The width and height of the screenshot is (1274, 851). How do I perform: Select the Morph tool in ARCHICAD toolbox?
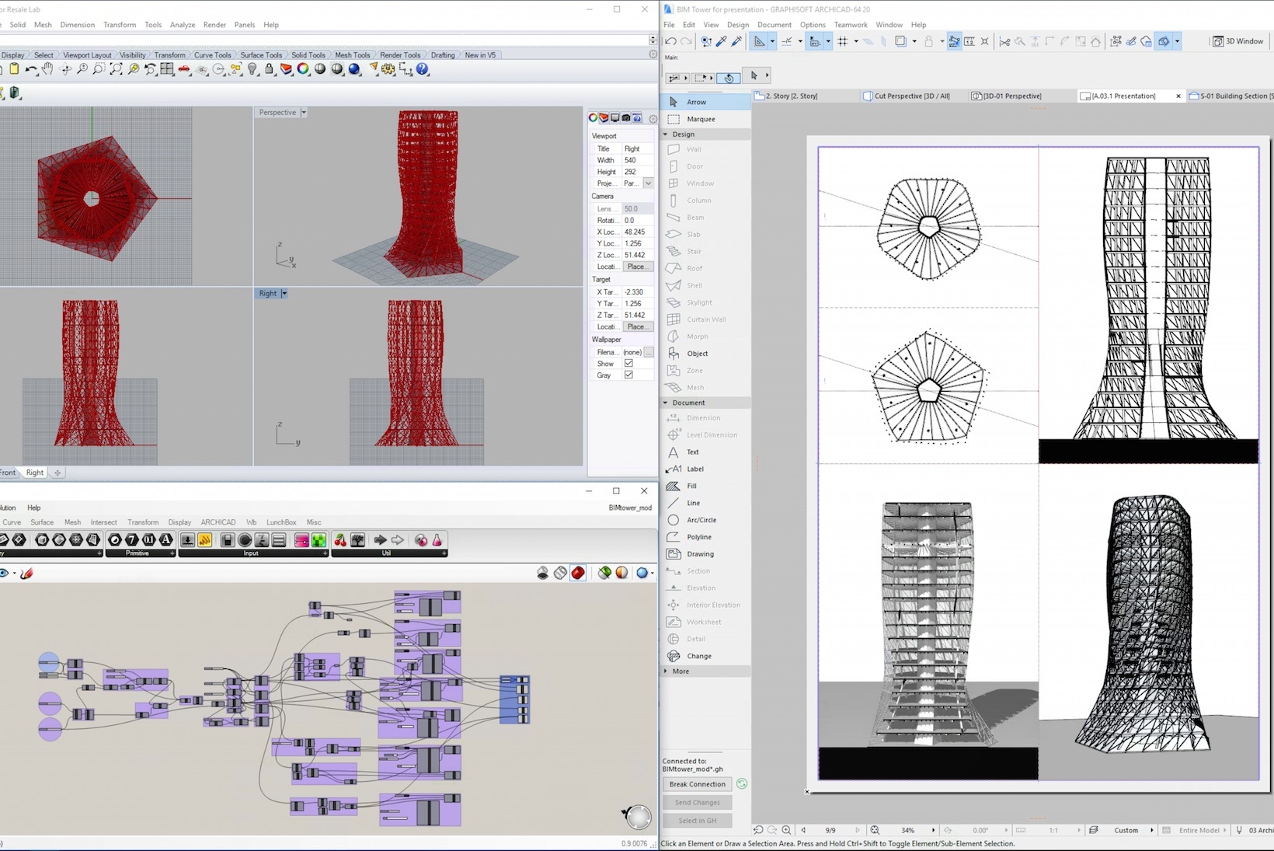[x=705, y=337]
